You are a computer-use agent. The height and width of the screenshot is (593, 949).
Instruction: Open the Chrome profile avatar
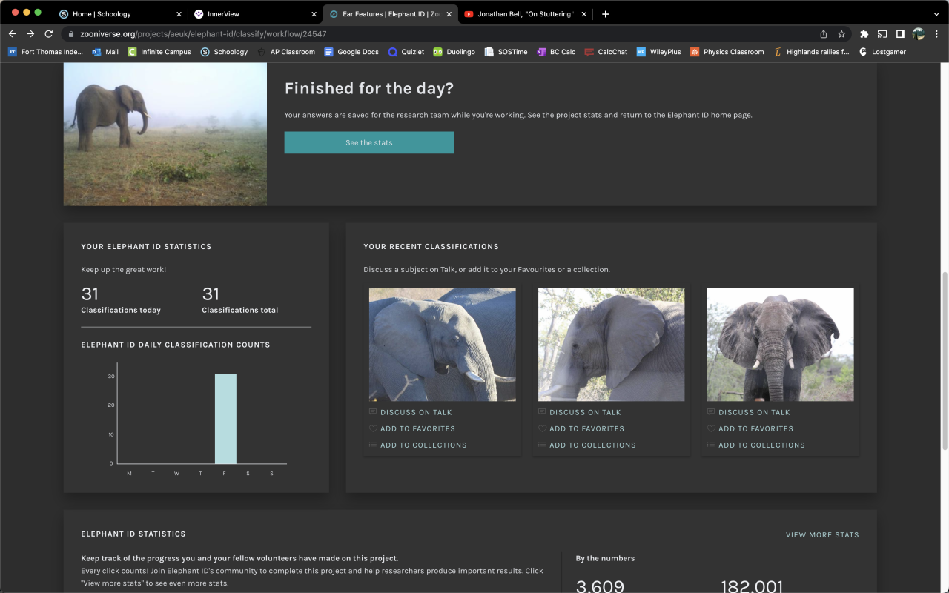click(x=919, y=34)
